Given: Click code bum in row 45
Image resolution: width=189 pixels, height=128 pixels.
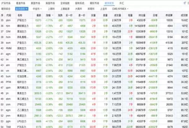Looking at the screenshot, I should [x=8, y=76].
